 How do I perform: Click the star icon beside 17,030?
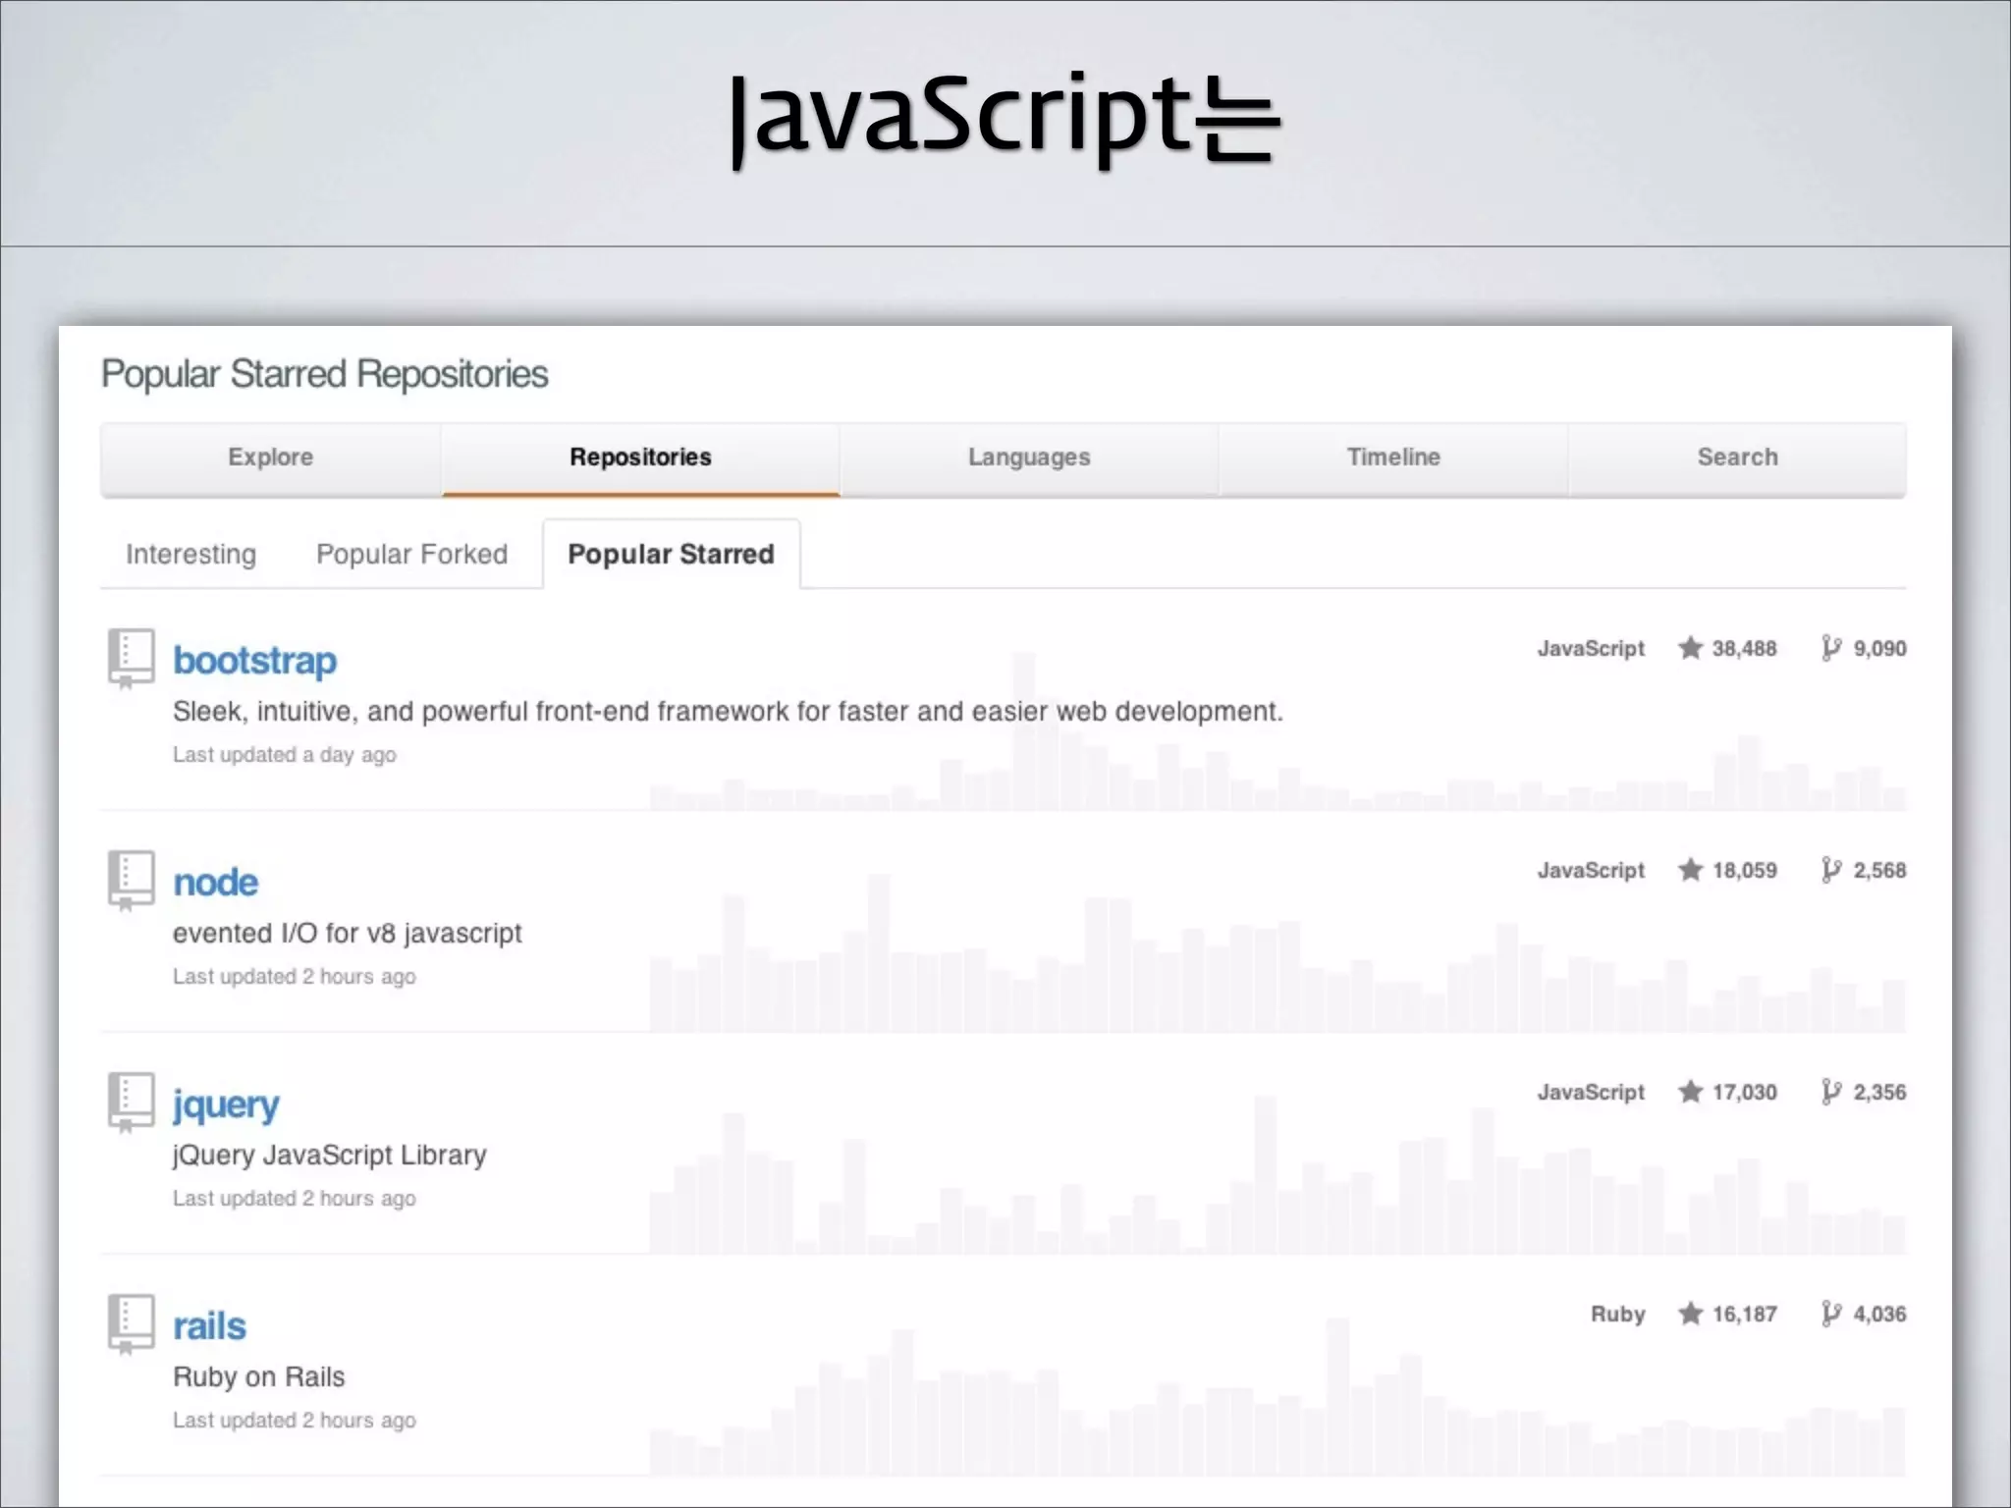tap(1690, 1092)
